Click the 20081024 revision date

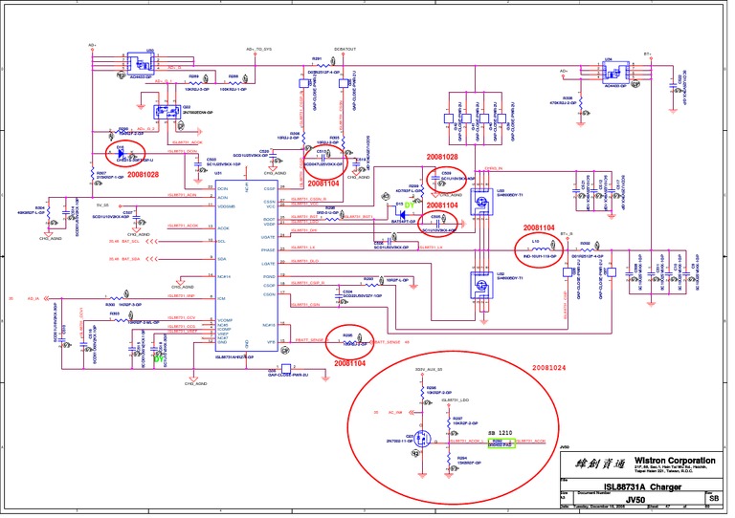point(549,368)
